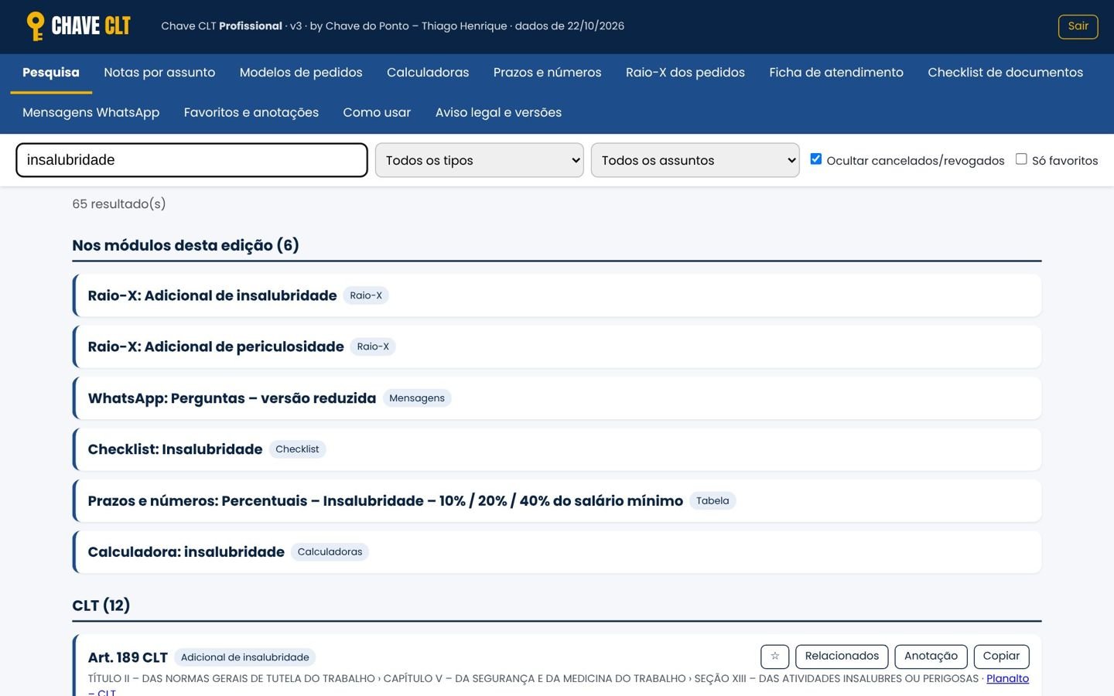The image size is (1114, 696).
Task: Click the Adicional de insalubridade tag
Action: (244, 657)
